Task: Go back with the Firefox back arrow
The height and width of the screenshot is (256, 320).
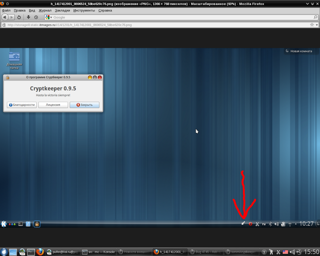Action: [5, 17]
